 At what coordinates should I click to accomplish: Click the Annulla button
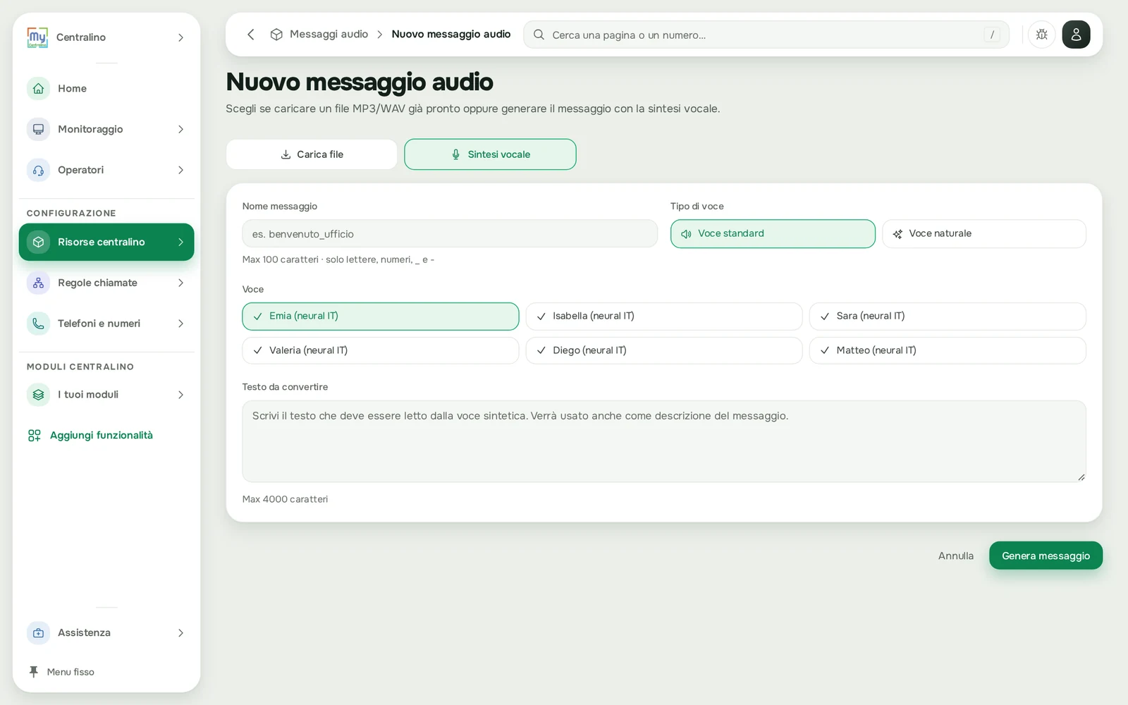click(955, 556)
